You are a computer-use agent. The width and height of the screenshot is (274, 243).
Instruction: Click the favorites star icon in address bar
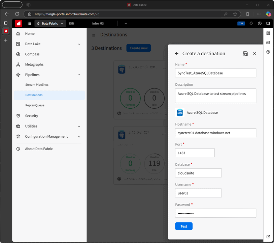(235, 14)
